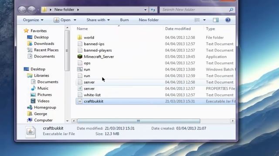Click the Windows Batch type cell
Screen dimensions: 279x156
pos(220,69)
